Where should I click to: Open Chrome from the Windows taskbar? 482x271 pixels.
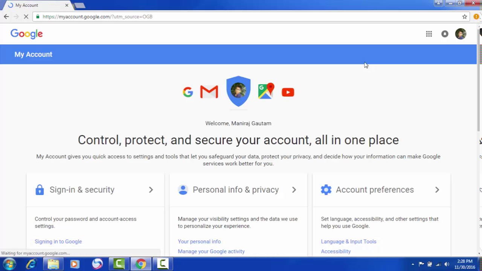click(141, 264)
